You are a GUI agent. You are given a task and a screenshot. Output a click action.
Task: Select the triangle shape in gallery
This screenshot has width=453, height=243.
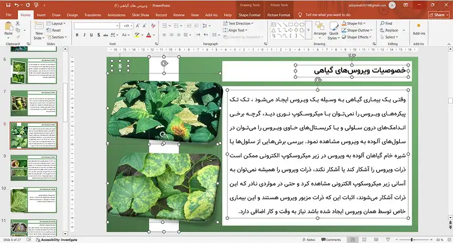[x=273, y=30]
